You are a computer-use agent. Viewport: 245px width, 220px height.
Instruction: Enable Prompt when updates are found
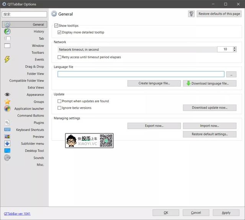(59, 101)
